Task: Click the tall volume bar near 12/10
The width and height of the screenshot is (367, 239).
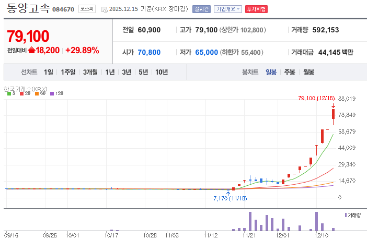Action: coord(316,221)
